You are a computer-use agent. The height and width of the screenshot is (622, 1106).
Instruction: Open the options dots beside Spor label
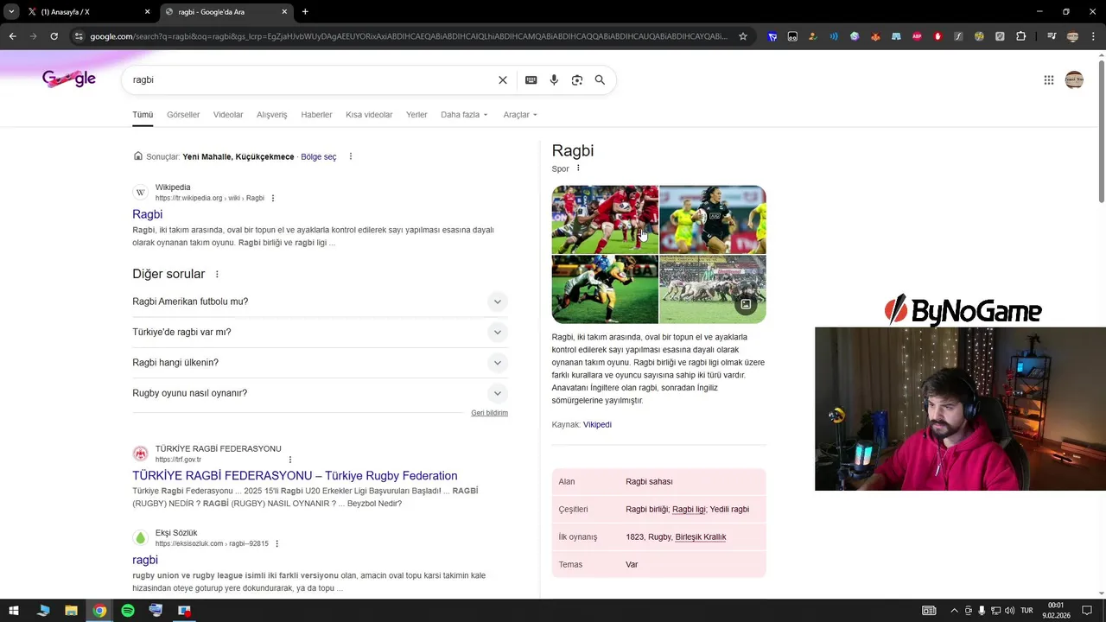pyautogui.click(x=578, y=168)
